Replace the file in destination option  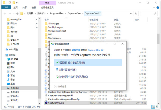[x=88, y=62]
